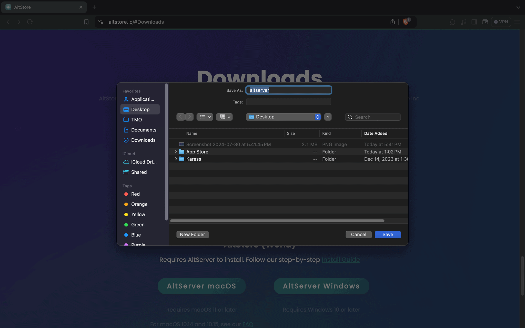Image resolution: width=525 pixels, height=328 pixels.
Task: Reload the AltStore page
Action: click(x=30, y=22)
